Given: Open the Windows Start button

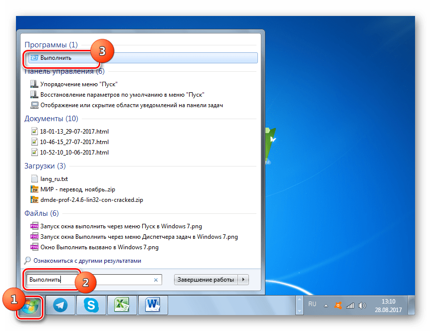Looking at the screenshot, I should coord(30,306).
